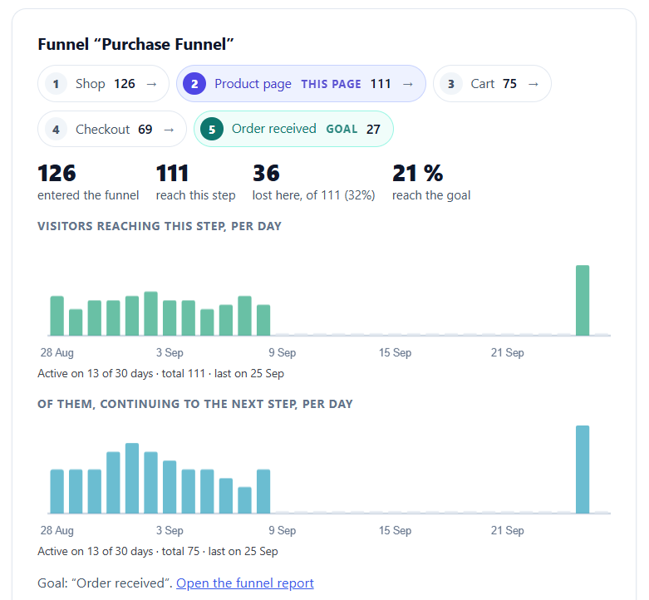
Task: Click the 'GOAL' tag
Action: pos(342,129)
